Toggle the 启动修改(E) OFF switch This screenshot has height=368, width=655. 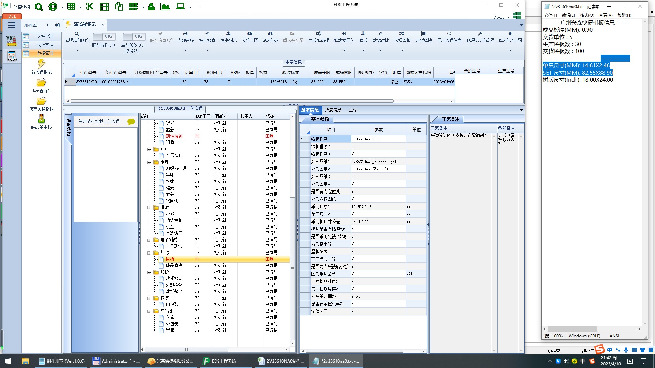coord(134,36)
